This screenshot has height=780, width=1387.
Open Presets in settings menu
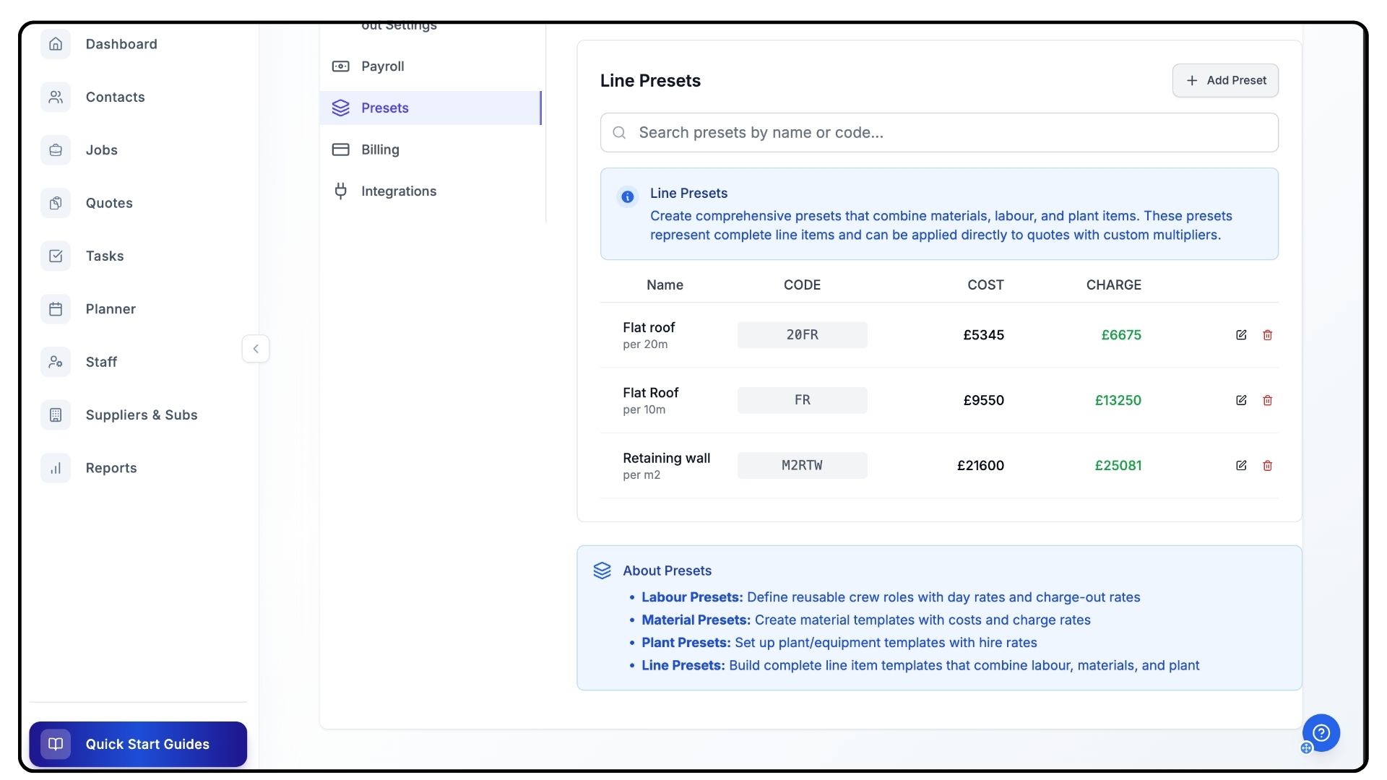(384, 108)
